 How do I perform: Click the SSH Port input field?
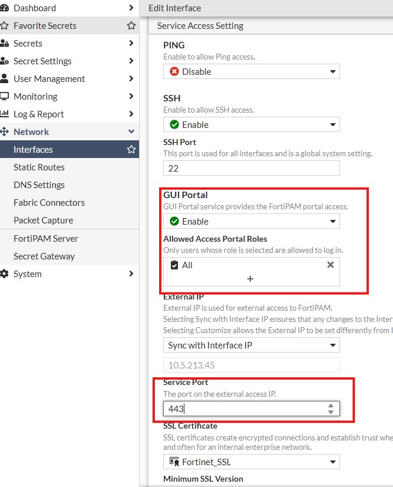click(x=252, y=168)
